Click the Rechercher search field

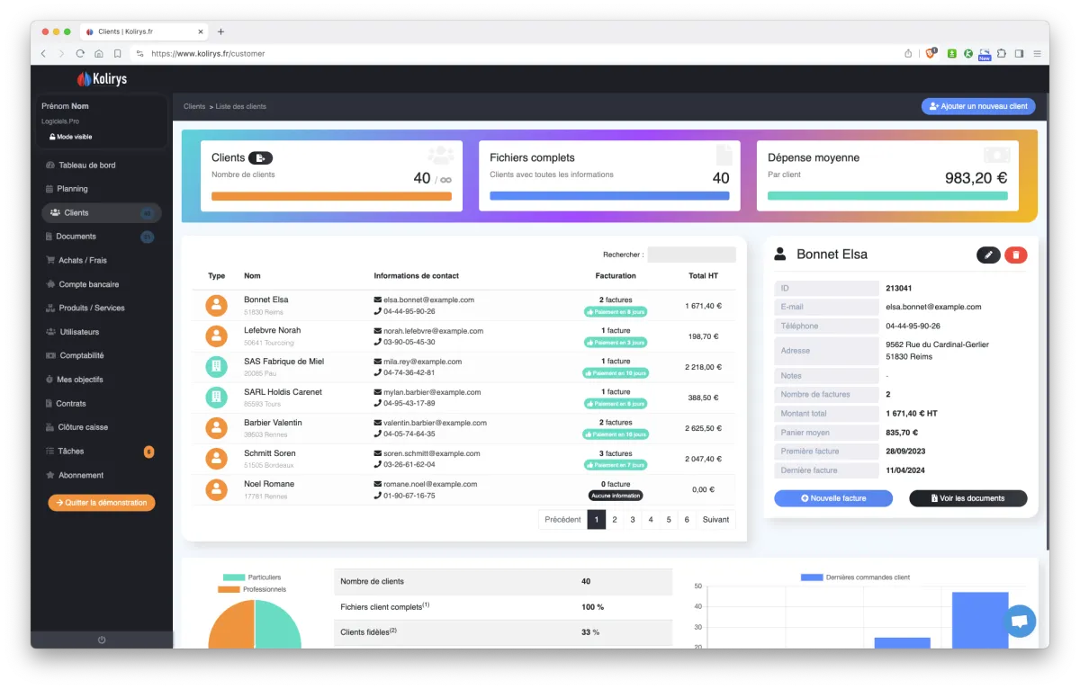[x=691, y=255]
